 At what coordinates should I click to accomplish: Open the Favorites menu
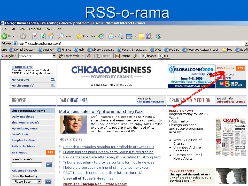pos(35,29)
